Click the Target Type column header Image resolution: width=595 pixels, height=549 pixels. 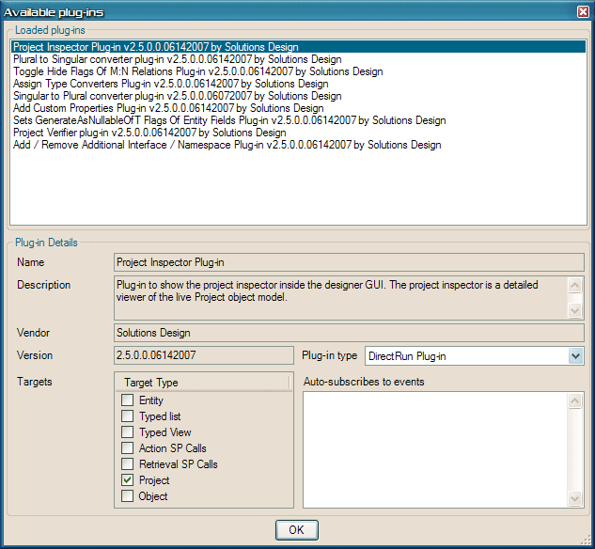click(x=203, y=383)
